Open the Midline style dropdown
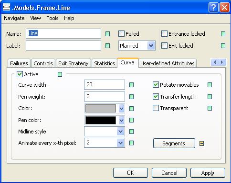The image size is (231, 183). (120, 132)
